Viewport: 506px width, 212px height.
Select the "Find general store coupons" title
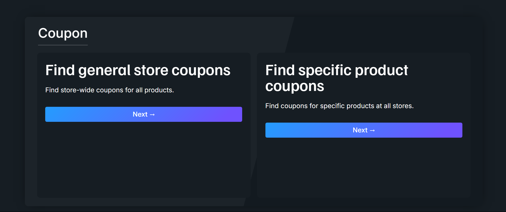(x=138, y=70)
